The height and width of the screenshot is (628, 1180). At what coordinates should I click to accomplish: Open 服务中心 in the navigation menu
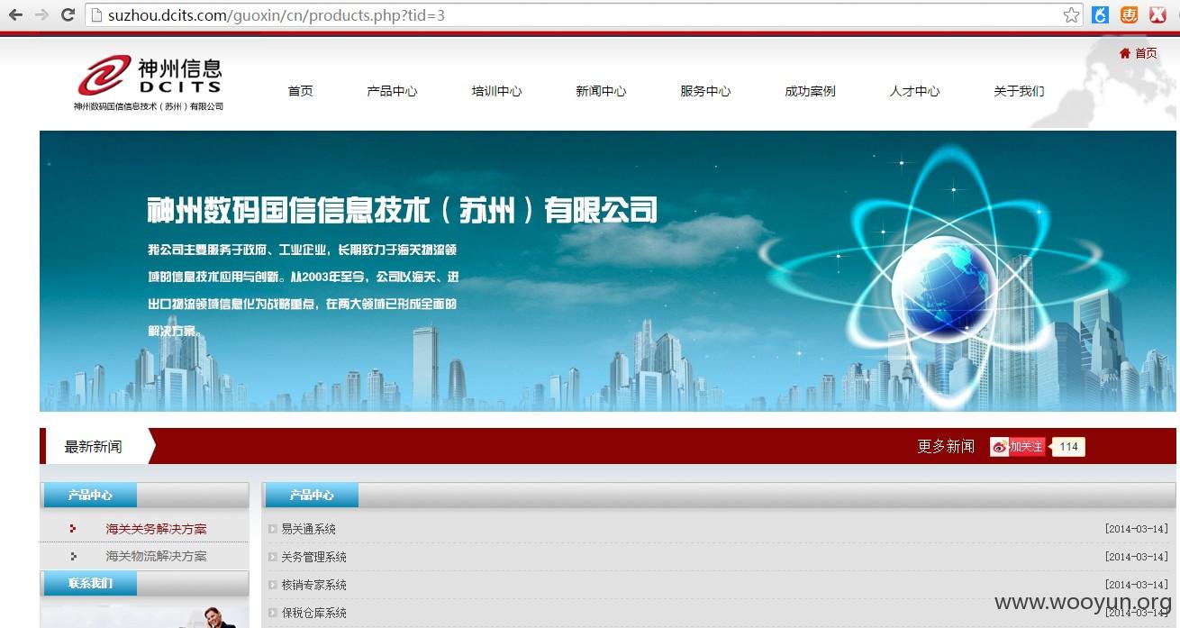click(x=705, y=91)
